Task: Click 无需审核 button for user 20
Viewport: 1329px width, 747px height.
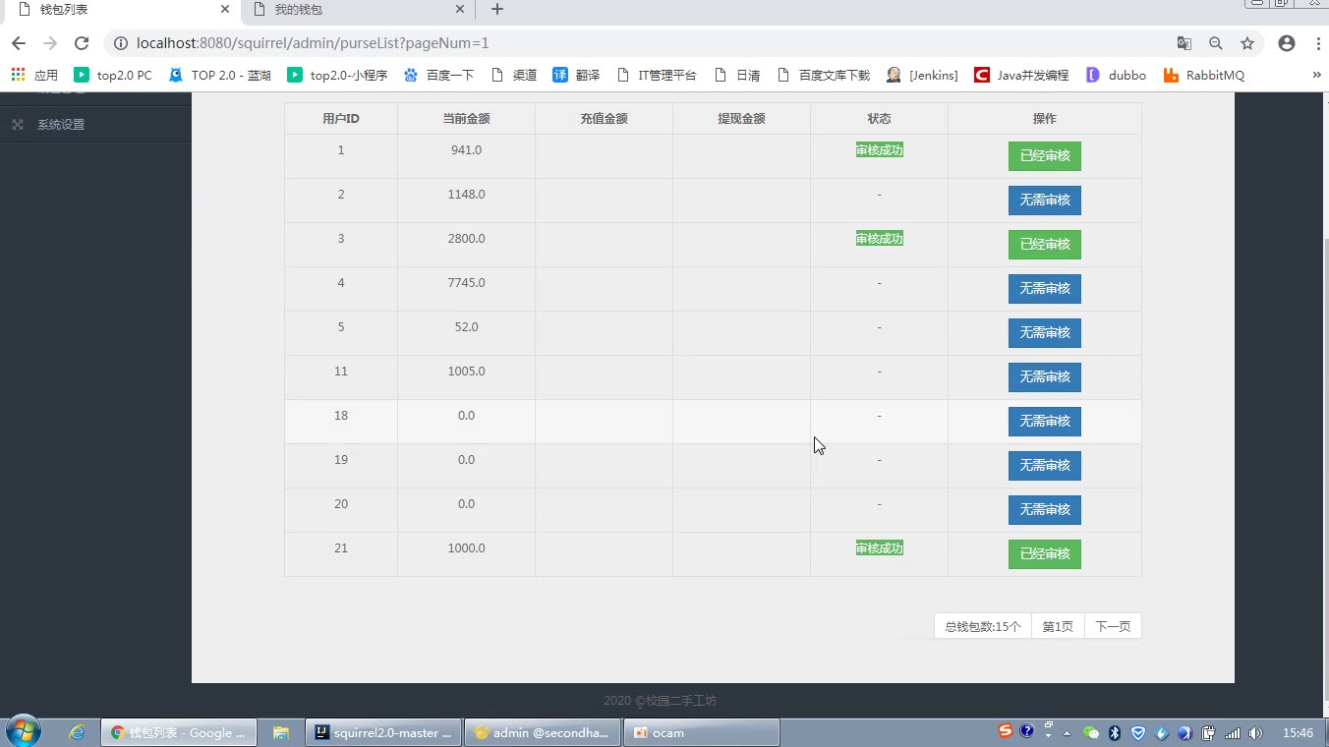Action: click(x=1044, y=510)
